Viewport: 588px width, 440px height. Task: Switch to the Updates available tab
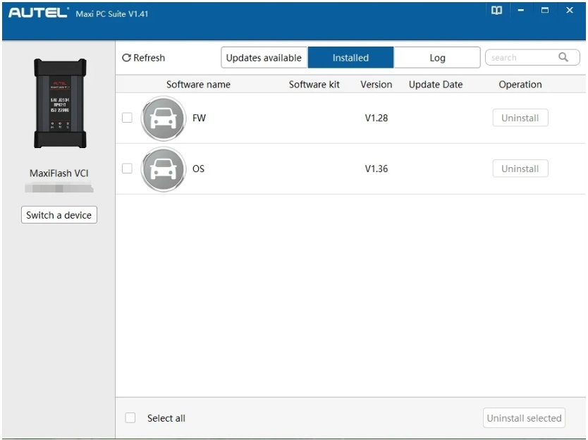(x=264, y=58)
